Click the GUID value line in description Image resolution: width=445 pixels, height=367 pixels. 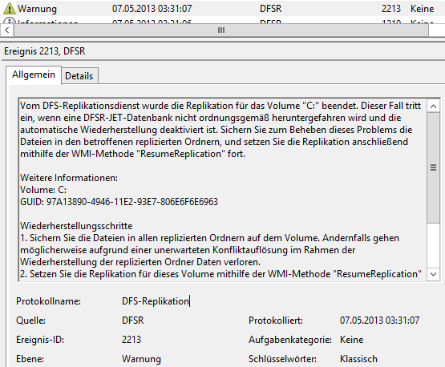click(x=119, y=202)
